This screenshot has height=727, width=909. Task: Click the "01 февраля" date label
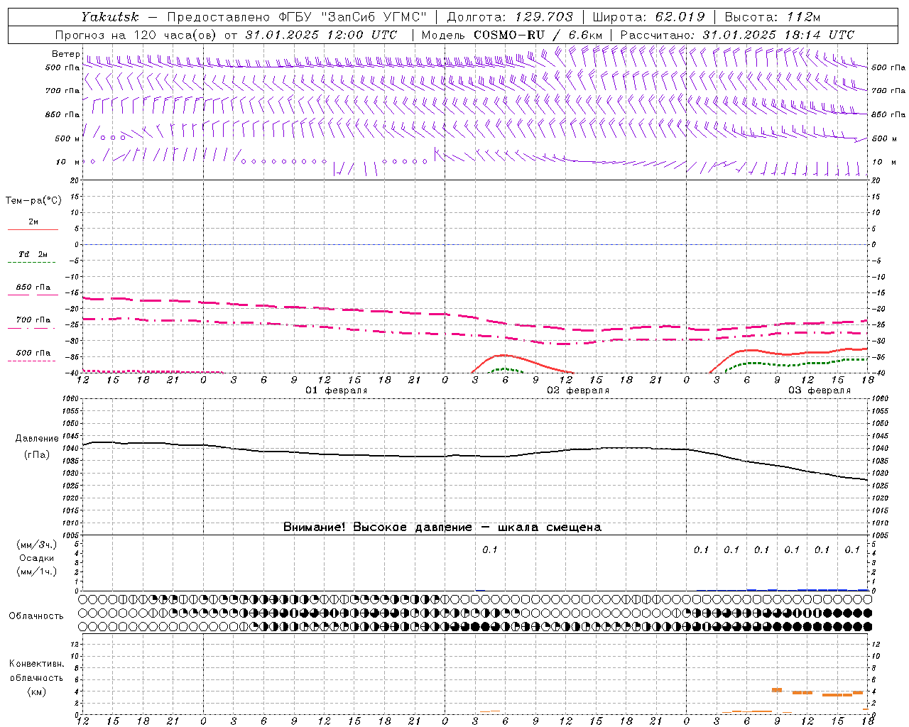[337, 390]
